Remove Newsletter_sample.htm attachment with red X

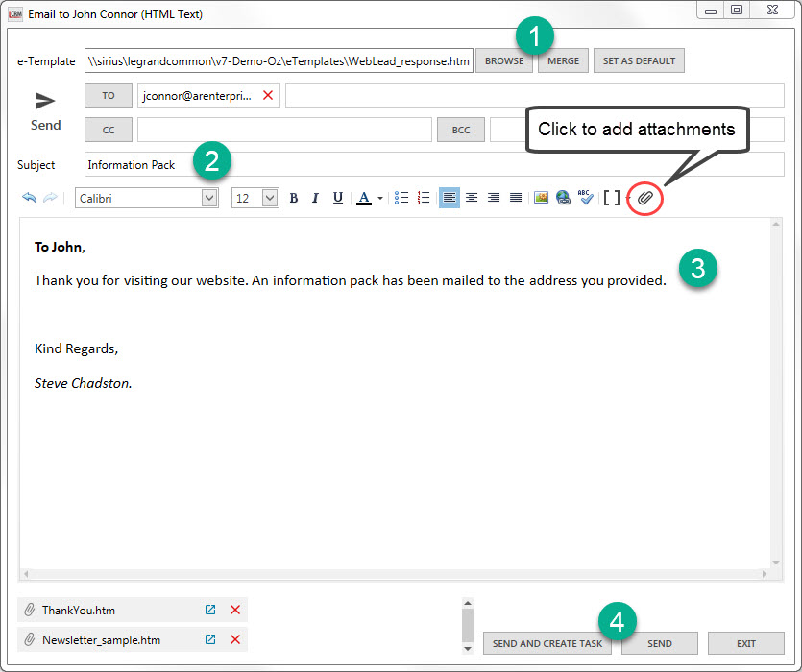[235, 640]
